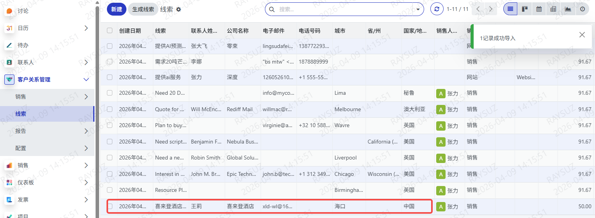Expand the 报告 submenu chevron

86,131
